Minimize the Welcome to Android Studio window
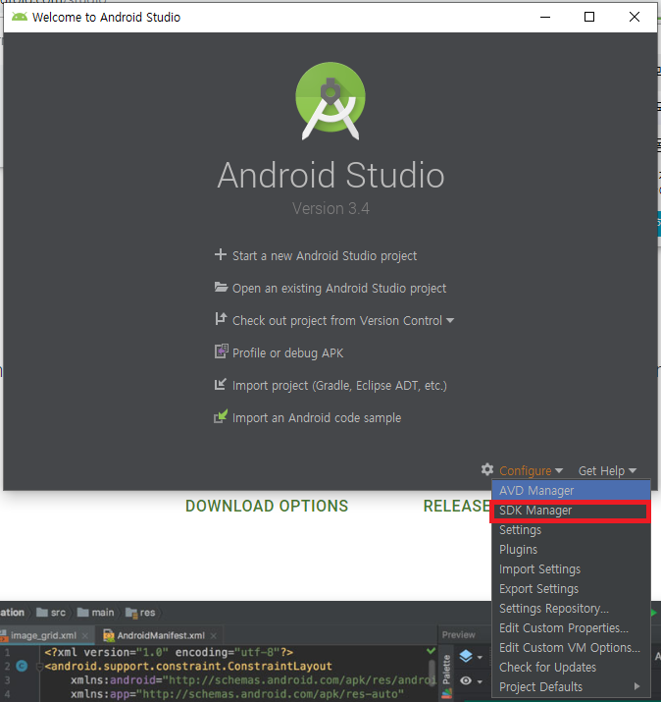The width and height of the screenshot is (661, 702). (545, 17)
